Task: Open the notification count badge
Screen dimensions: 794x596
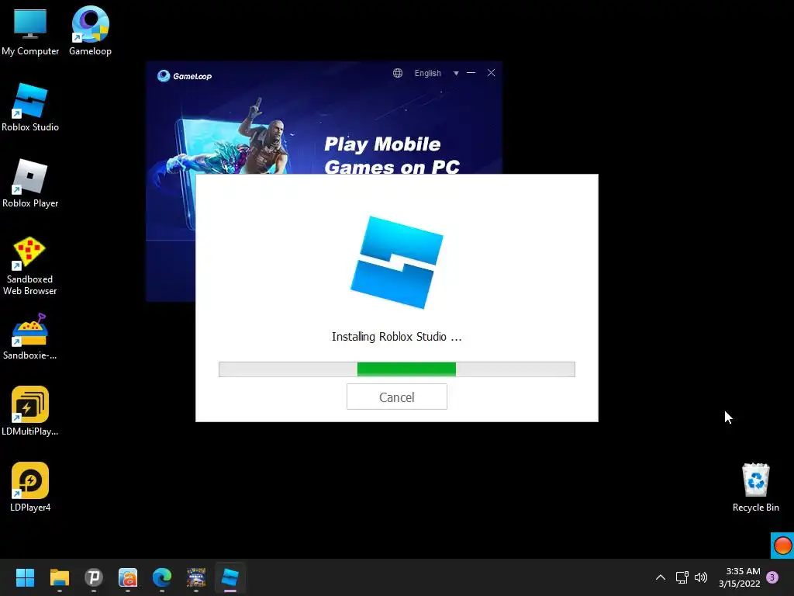Action: tap(772, 577)
